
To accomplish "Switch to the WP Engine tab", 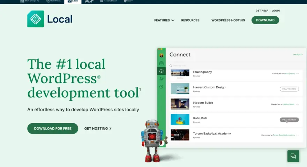I will [30, 1].
